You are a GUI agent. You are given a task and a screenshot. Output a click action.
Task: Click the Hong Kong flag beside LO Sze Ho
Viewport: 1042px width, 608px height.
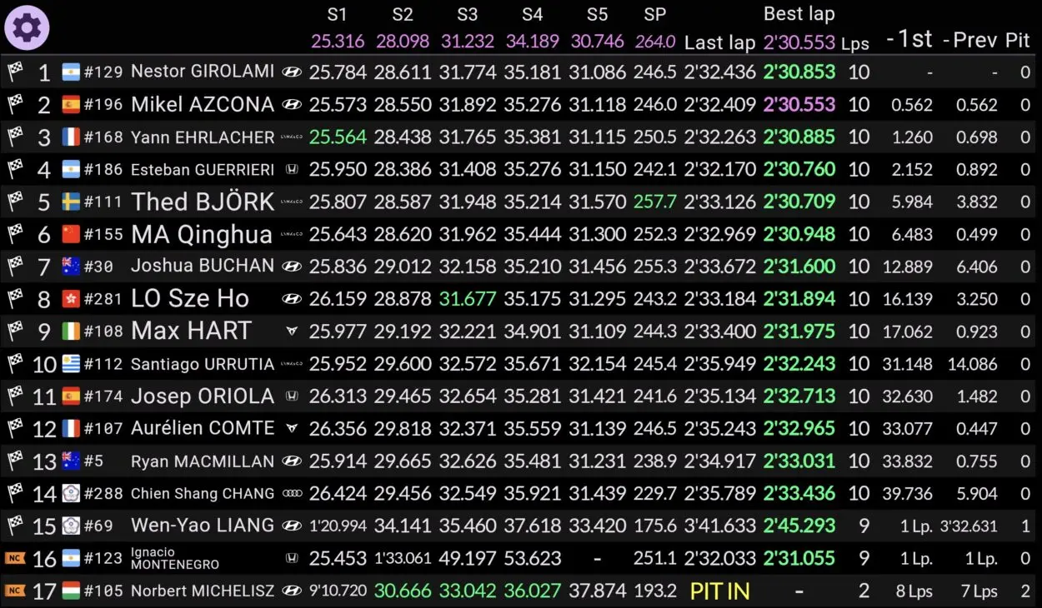72,299
